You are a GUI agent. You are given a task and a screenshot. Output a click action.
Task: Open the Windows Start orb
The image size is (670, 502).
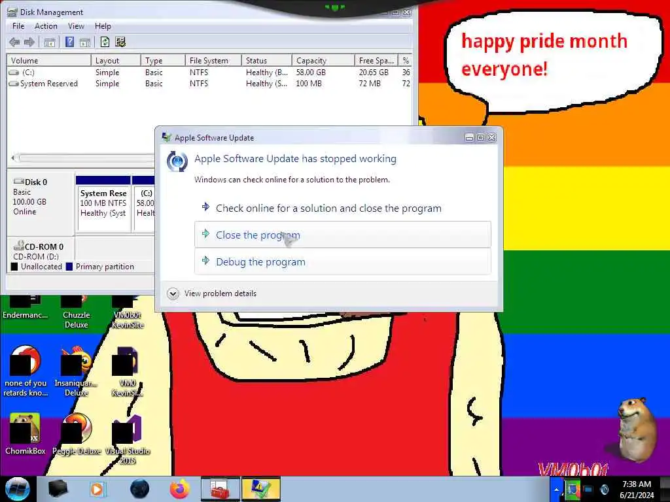(x=17, y=489)
